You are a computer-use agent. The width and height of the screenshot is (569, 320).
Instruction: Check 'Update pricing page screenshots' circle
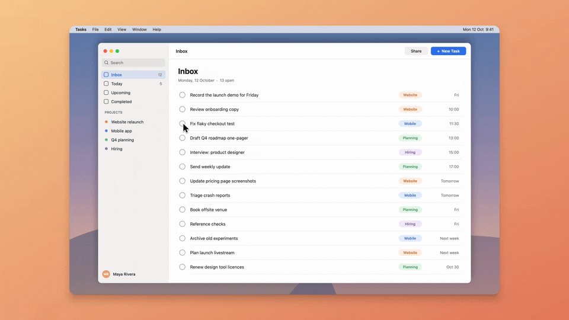tap(182, 181)
